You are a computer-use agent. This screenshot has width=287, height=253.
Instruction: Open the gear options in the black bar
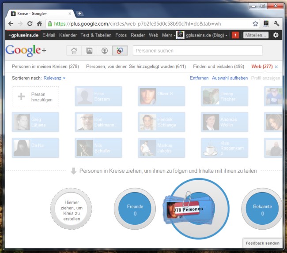(276, 35)
